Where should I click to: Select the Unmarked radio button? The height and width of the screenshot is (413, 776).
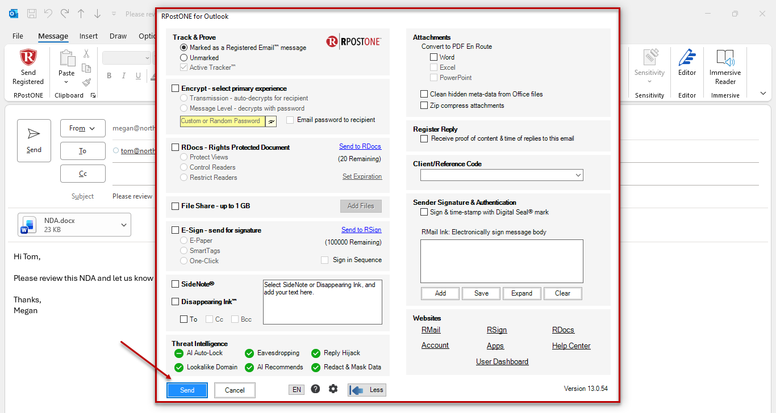coord(183,58)
